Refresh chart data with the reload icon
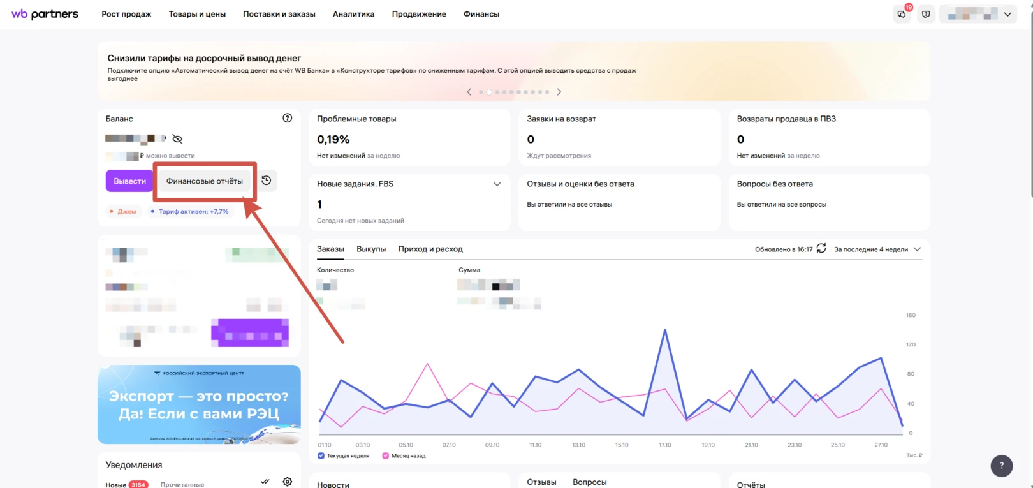This screenshot has height=488, width=1033. point(821,248)
